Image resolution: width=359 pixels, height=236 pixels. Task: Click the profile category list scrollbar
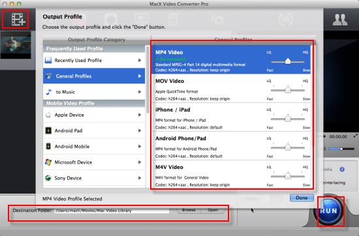click(x=148, y=80)
